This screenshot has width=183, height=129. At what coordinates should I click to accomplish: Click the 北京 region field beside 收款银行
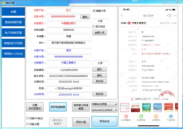pyautogui.click(x=100, y=21)
